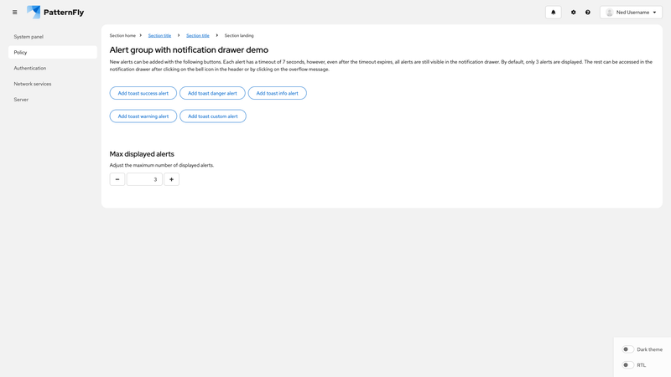The height and width of the screenshot is (377, 671).
Task: Go to Authentication in sidebar
Action: (x=30, y=68)
